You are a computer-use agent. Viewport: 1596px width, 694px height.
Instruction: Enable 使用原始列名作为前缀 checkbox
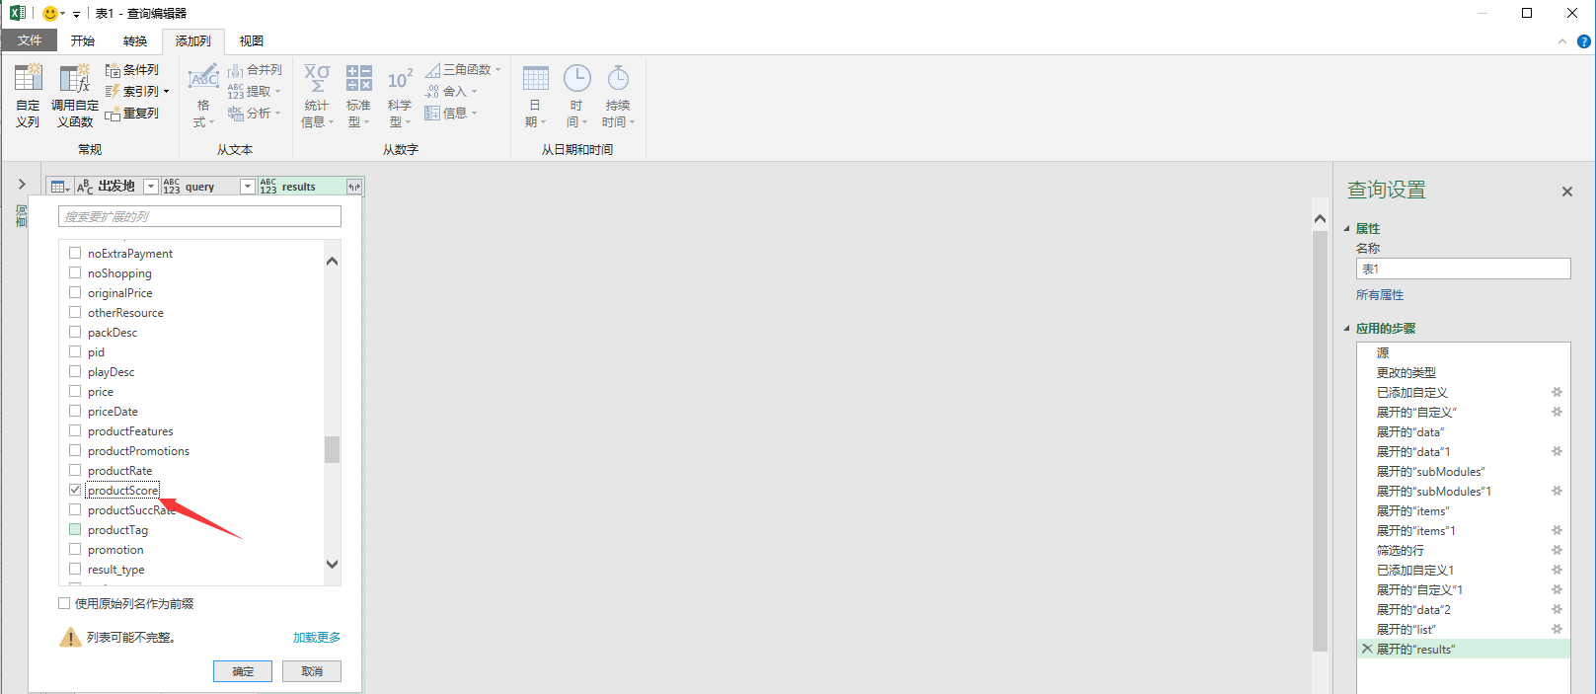(64, 603)
